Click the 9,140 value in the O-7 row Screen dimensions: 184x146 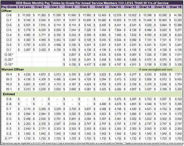27,20
